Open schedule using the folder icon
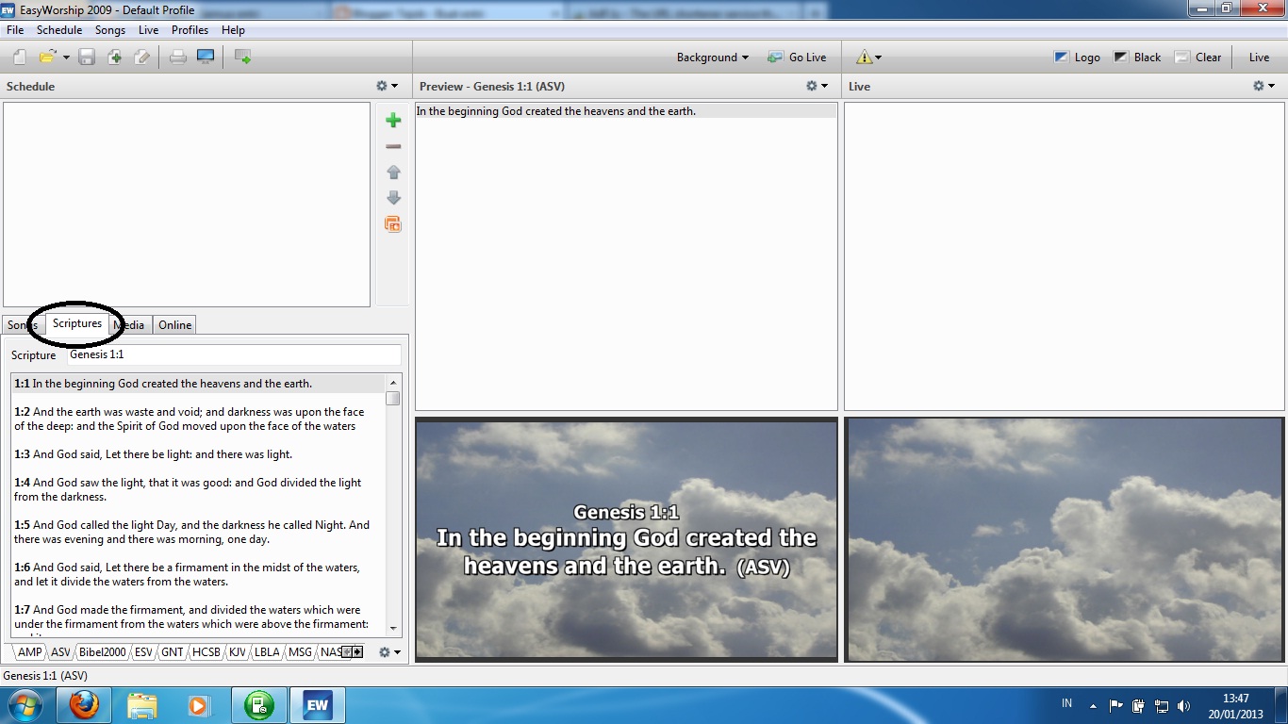1288x724 pixels. [47, 58]
